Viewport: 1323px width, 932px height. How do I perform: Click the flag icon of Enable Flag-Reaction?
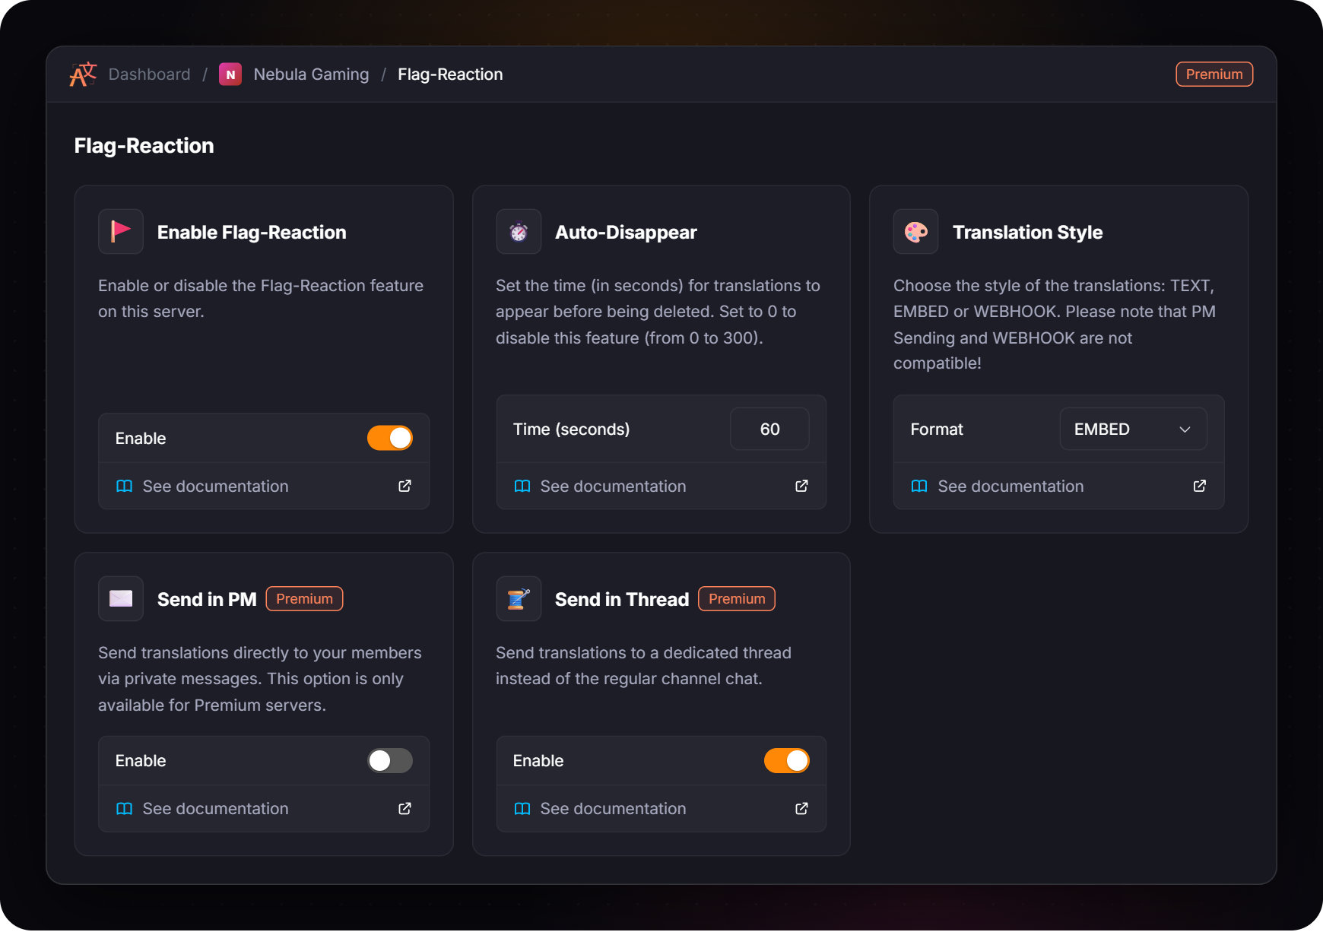[121, 231]
